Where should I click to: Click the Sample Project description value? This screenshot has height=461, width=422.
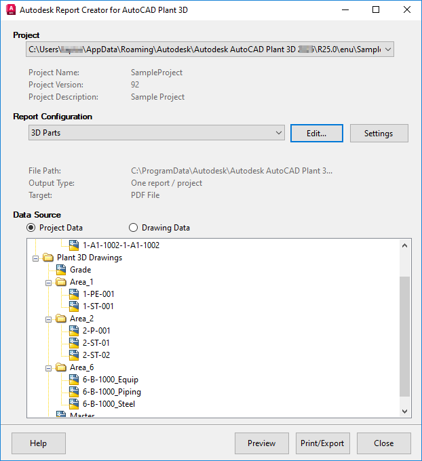[157, 97]
